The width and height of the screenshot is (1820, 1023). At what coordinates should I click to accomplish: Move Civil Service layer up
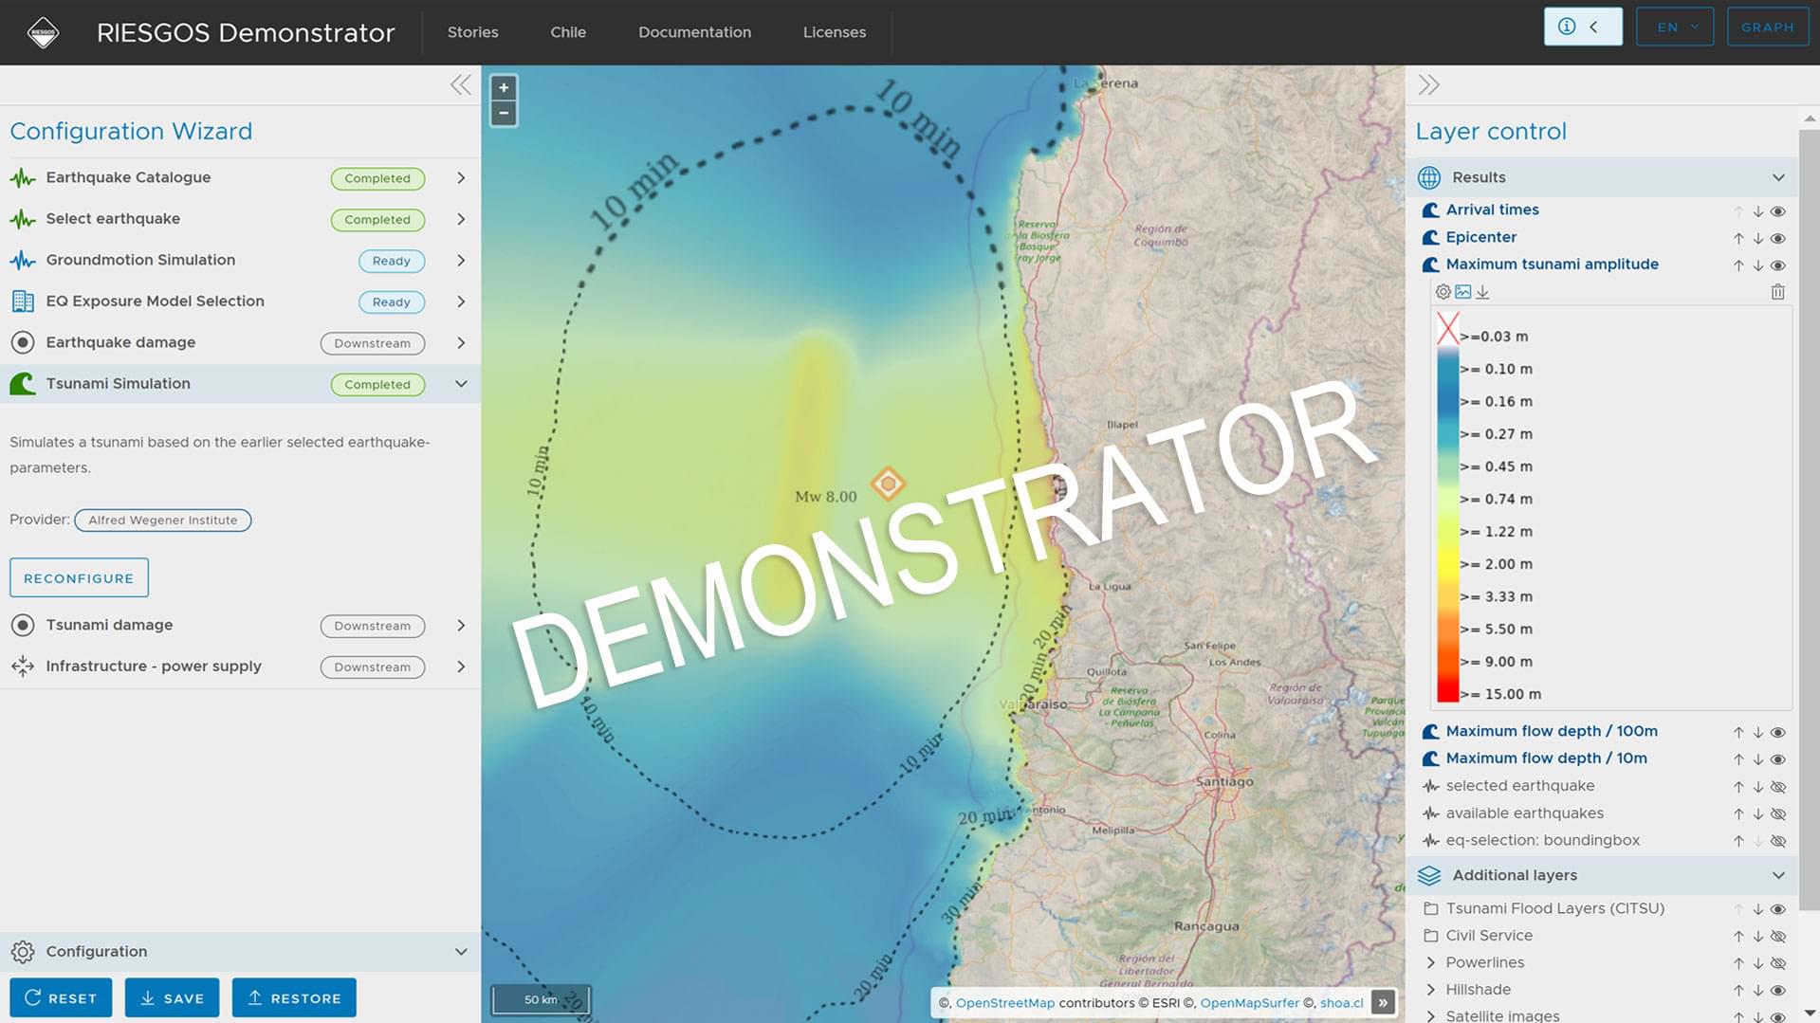point(1738,937)
